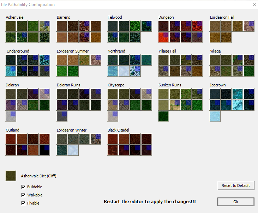
Task: Select first dark slate tile under Icecrown
Action: point(215,94)
